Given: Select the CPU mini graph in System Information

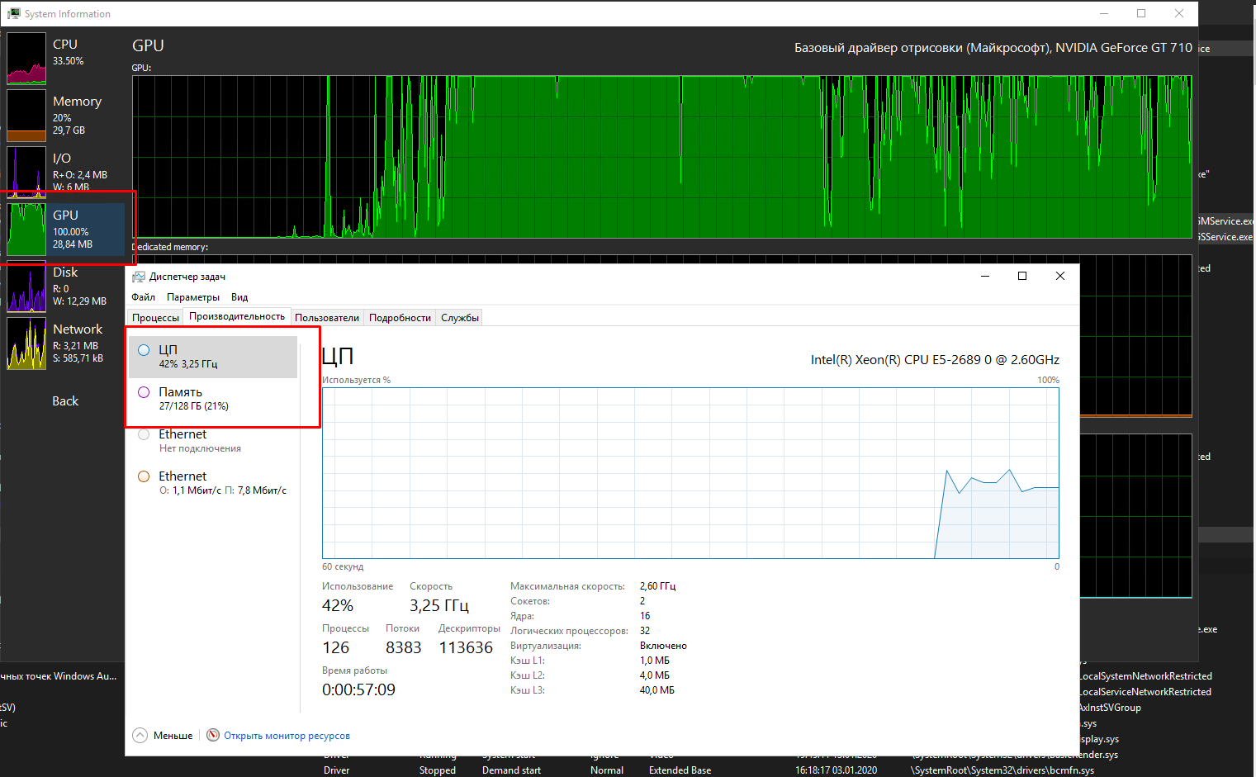Looking at the screenshot, I should 26,59.
